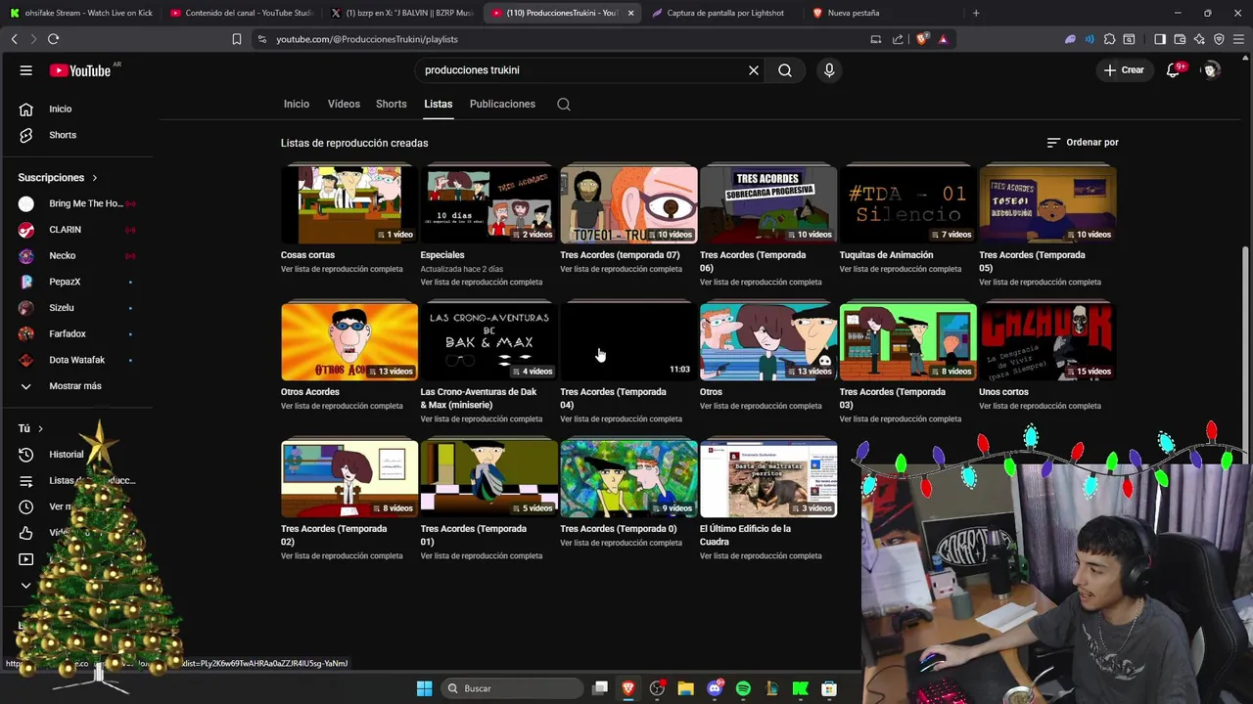Reload the current page
This screenshot has width=1253, height=704.
[53, 39]
